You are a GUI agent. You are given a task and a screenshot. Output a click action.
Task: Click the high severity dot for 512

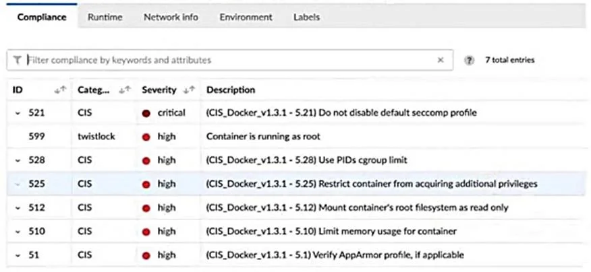click(x=146, y=208)
